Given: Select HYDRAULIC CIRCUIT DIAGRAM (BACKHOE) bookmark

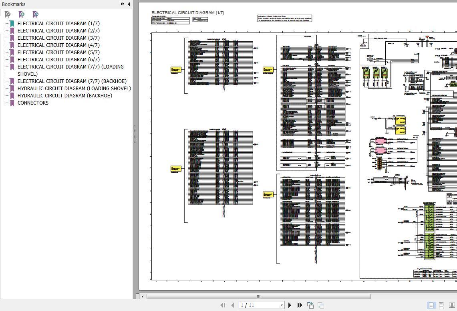Looking at the screenshot, I should coord(64,95).
